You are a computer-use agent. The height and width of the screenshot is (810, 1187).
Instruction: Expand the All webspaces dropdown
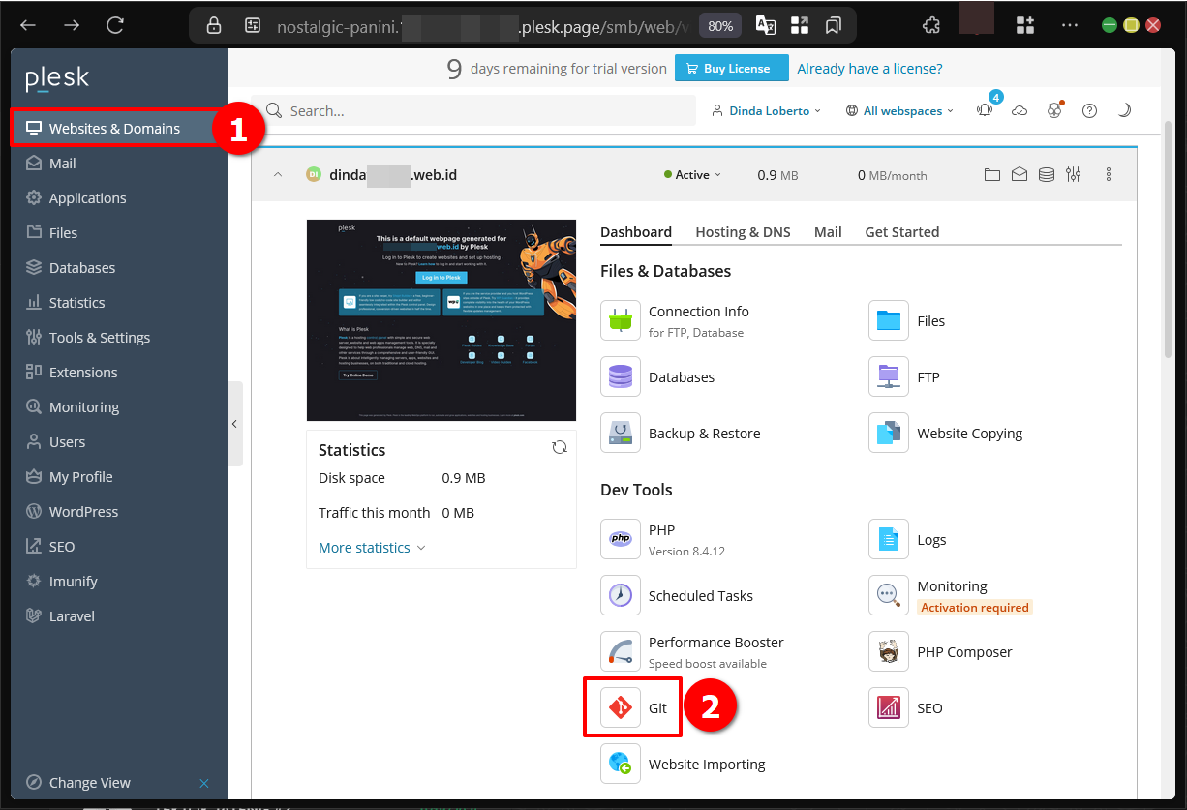coord(900,111)
